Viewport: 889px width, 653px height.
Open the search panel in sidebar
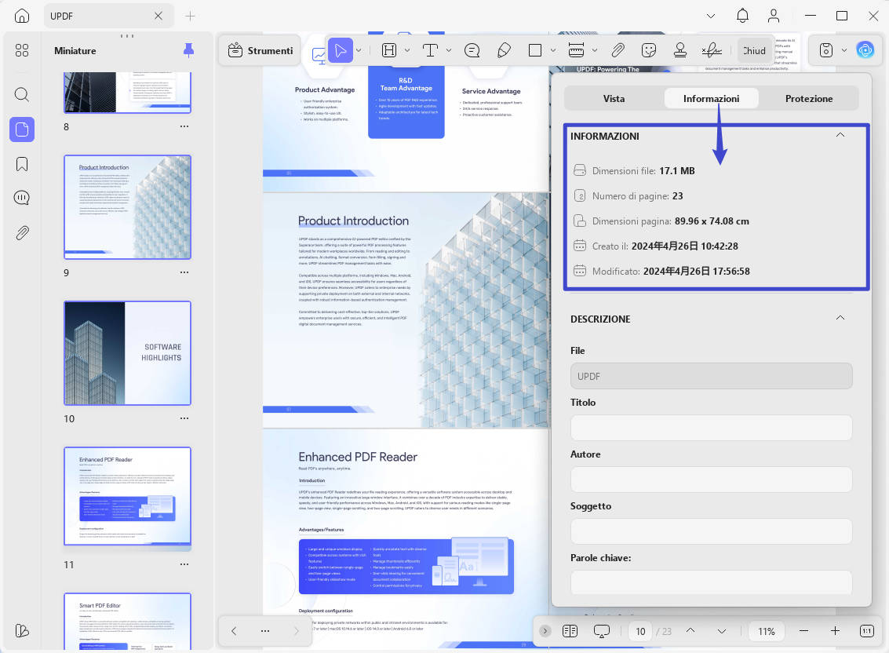21,94
